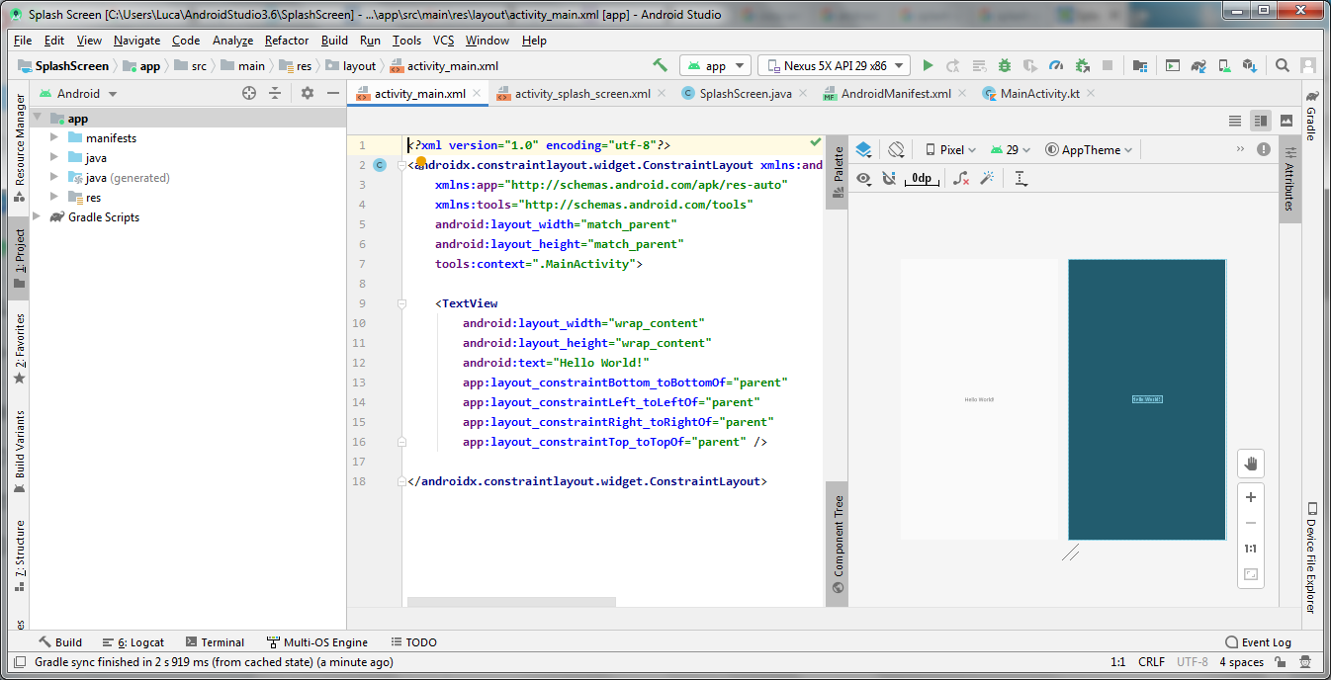Expand the manifests folder

[54, 138]
